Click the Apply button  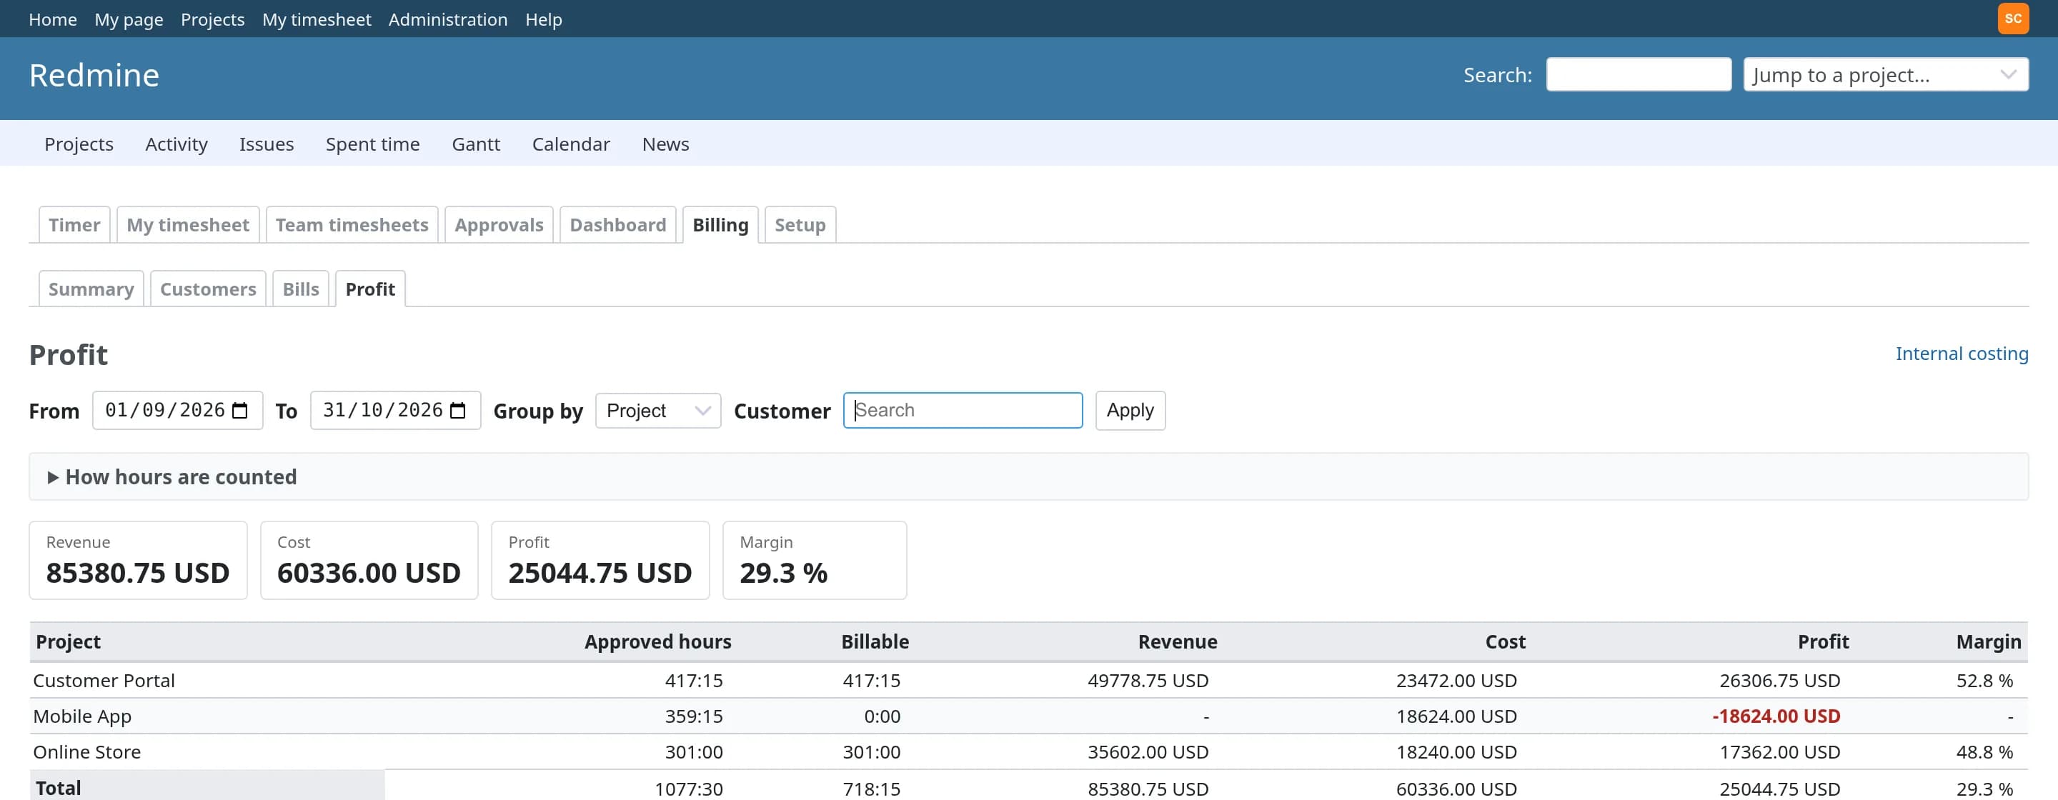[1130, 411]
